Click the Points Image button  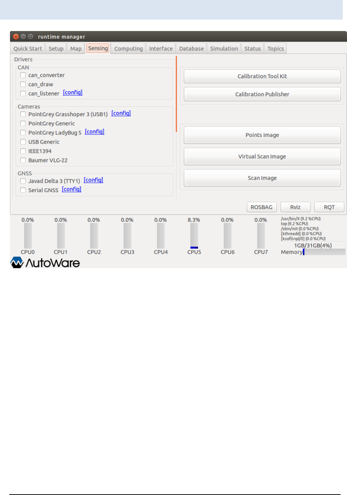click(262, 135)
